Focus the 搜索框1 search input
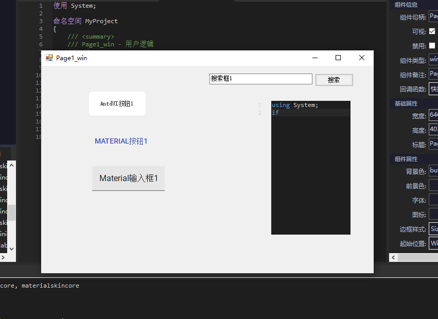The height and width of the screenshot is (319, 438). (260, 79)
